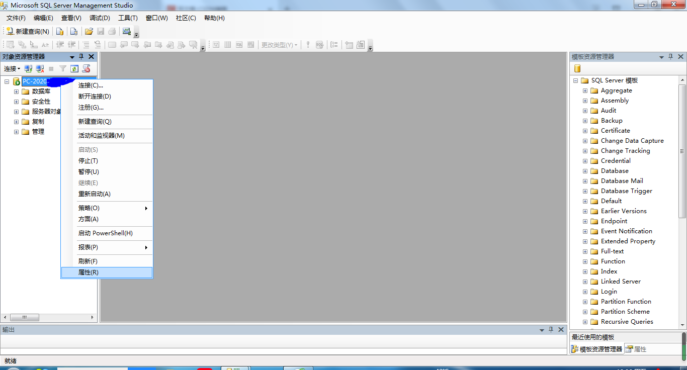This screenshot has width=687, height=370.
Task: Select 活动和监视器(M) in the context menu
Action: (107, 136)
